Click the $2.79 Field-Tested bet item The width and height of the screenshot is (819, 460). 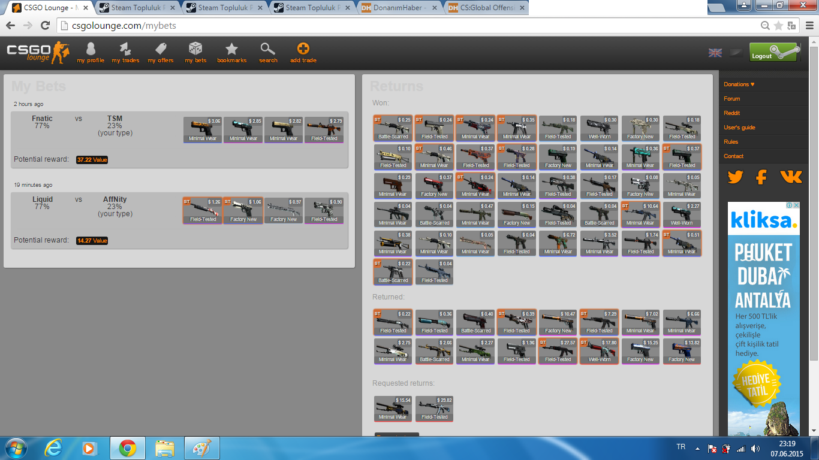coord(324,129)
